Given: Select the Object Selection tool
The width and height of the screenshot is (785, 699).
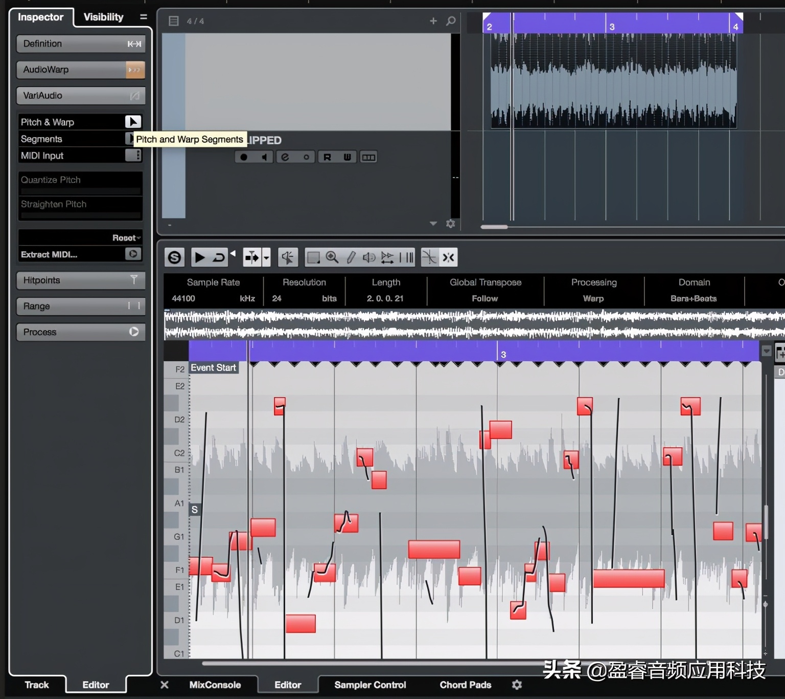Looking at the screenshot, I should point(314,257).
